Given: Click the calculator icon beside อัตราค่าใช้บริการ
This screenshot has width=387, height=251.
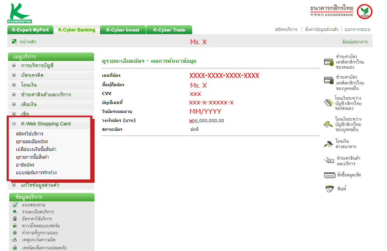Looking at the screenshot, I should coord(15,219).
